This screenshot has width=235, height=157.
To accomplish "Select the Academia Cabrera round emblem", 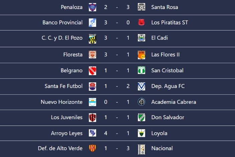I will click(142, 102).
